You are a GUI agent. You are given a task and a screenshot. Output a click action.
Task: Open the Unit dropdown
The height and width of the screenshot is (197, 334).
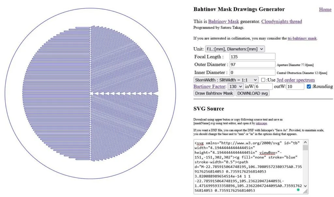tap(235, 49)
